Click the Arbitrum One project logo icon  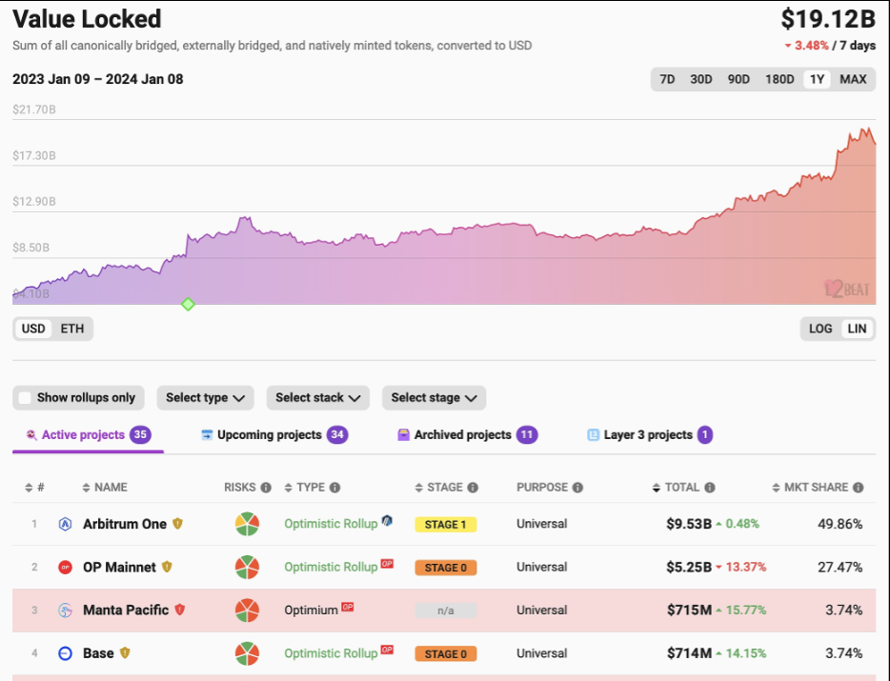coord(66,524)
